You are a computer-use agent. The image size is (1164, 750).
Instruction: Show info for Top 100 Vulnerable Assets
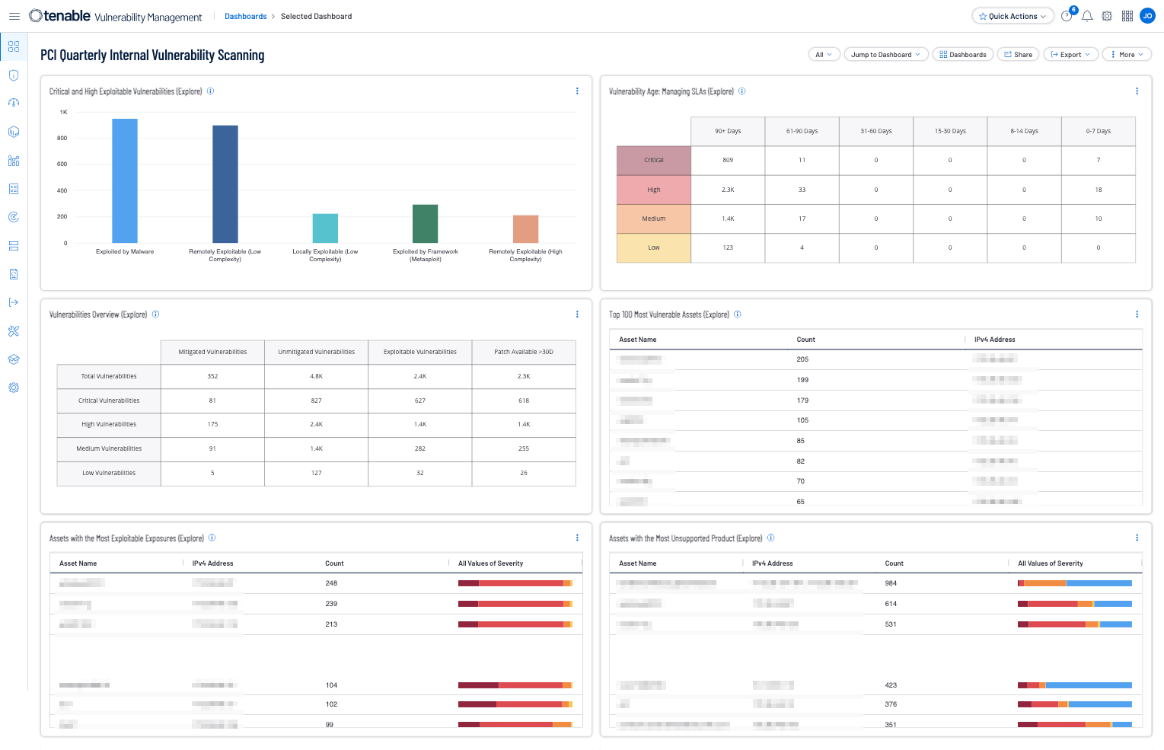pos(738,314)
